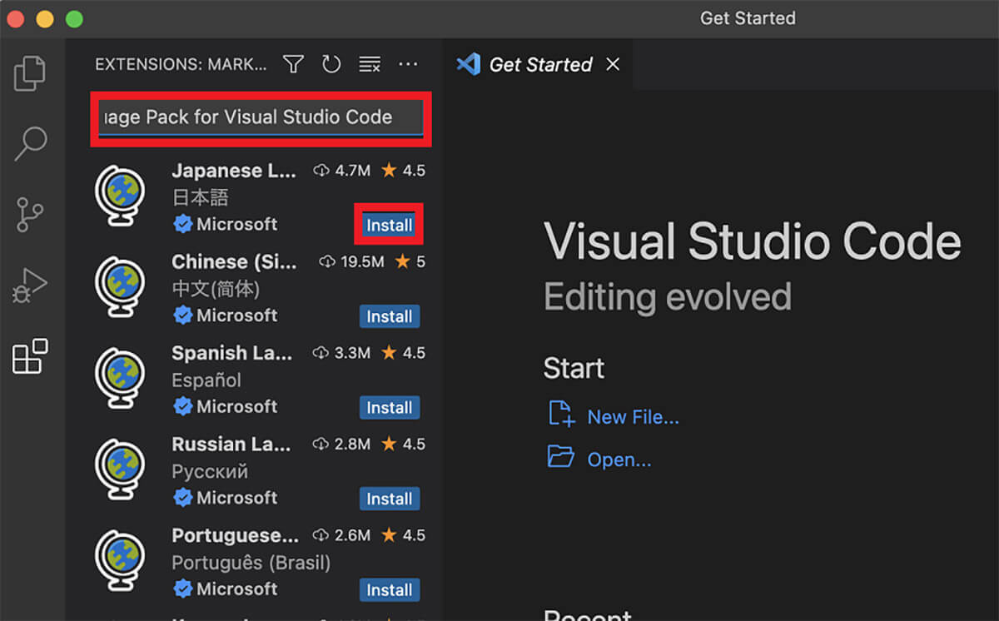Click Microsoft publisher under Chinese pack

click(236, 315)
